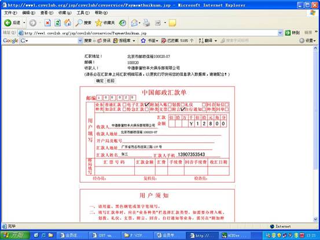320x240 pixels.
Task: Open the 收藏 (Favorites) menu
Action: click(65, 13)
